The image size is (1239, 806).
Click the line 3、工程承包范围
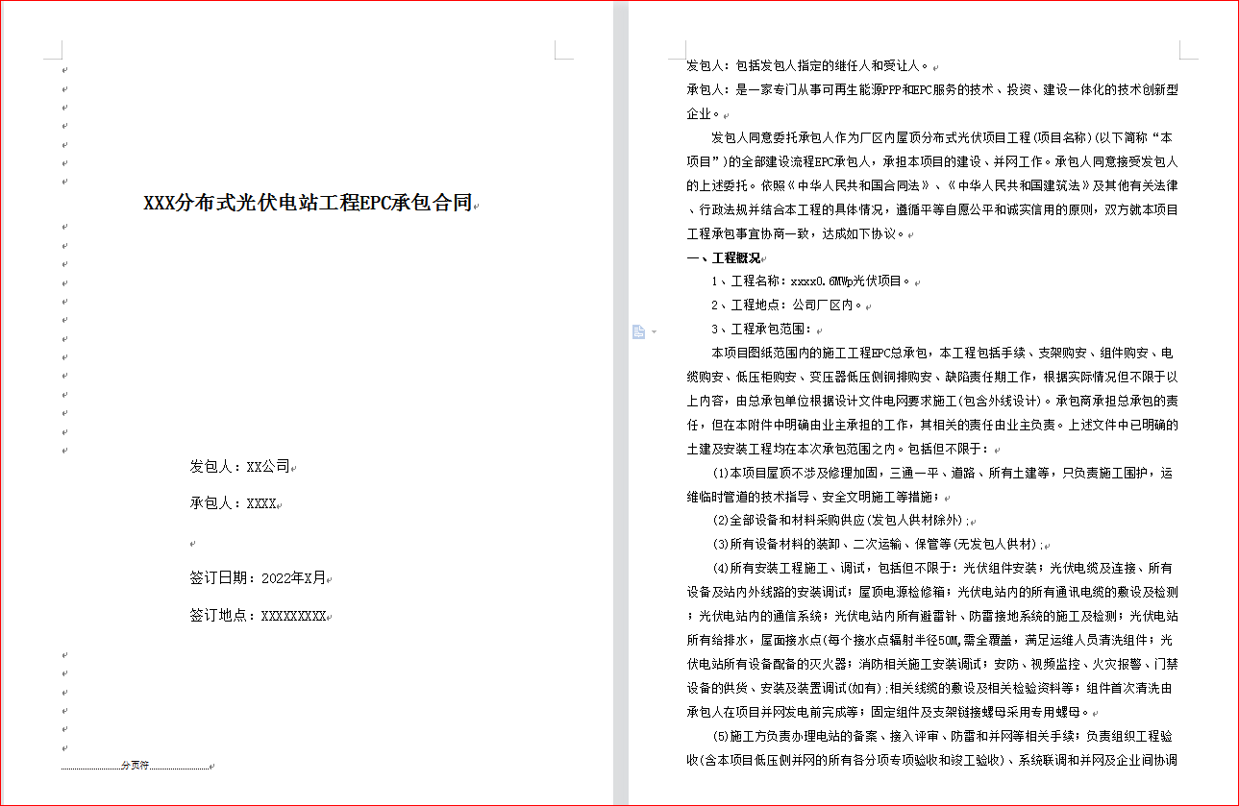761,330
